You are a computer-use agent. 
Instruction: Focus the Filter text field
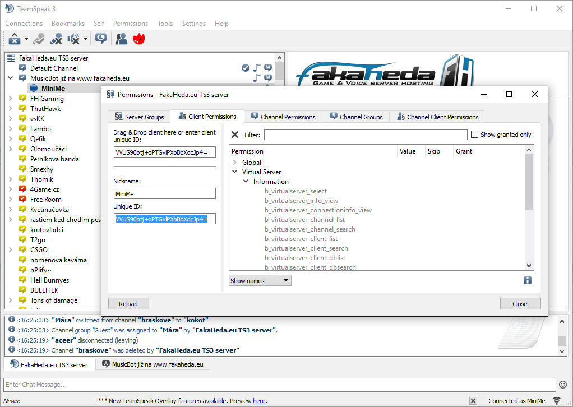366,135
